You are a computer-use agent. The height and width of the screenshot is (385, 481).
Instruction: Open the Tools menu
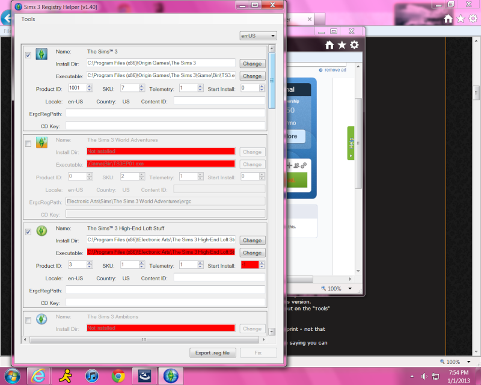pos(28,19)
